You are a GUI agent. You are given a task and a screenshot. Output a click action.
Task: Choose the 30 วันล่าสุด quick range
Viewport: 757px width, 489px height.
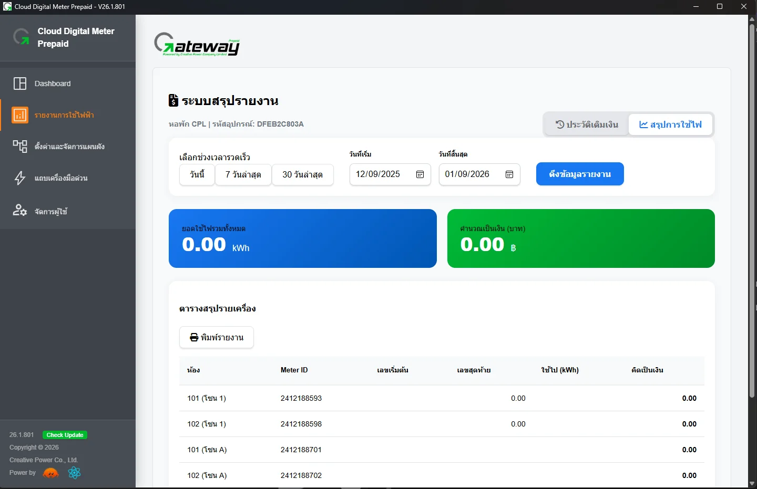(302, 174)
